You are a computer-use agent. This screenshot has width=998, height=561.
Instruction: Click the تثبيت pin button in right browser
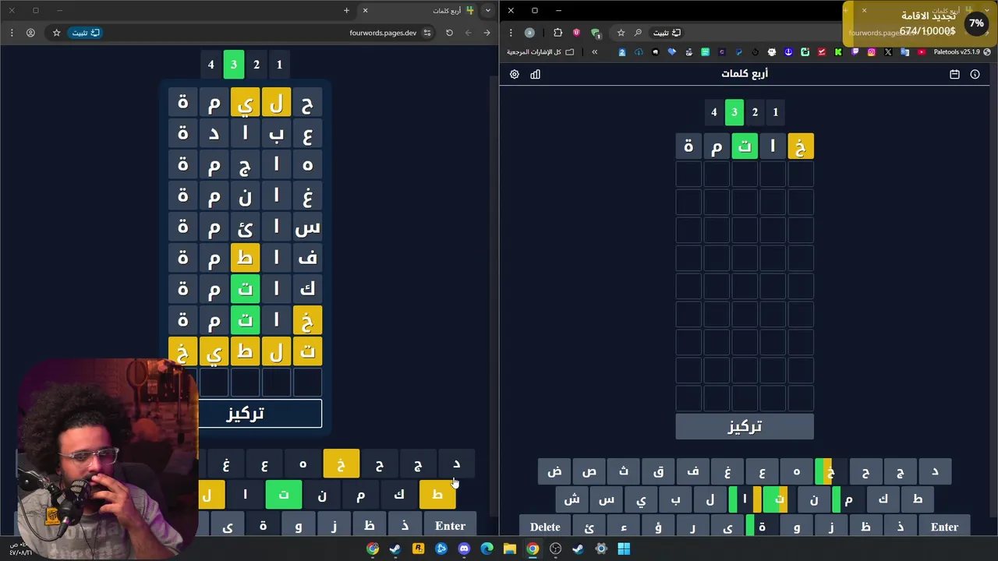[x=667, y=33]
